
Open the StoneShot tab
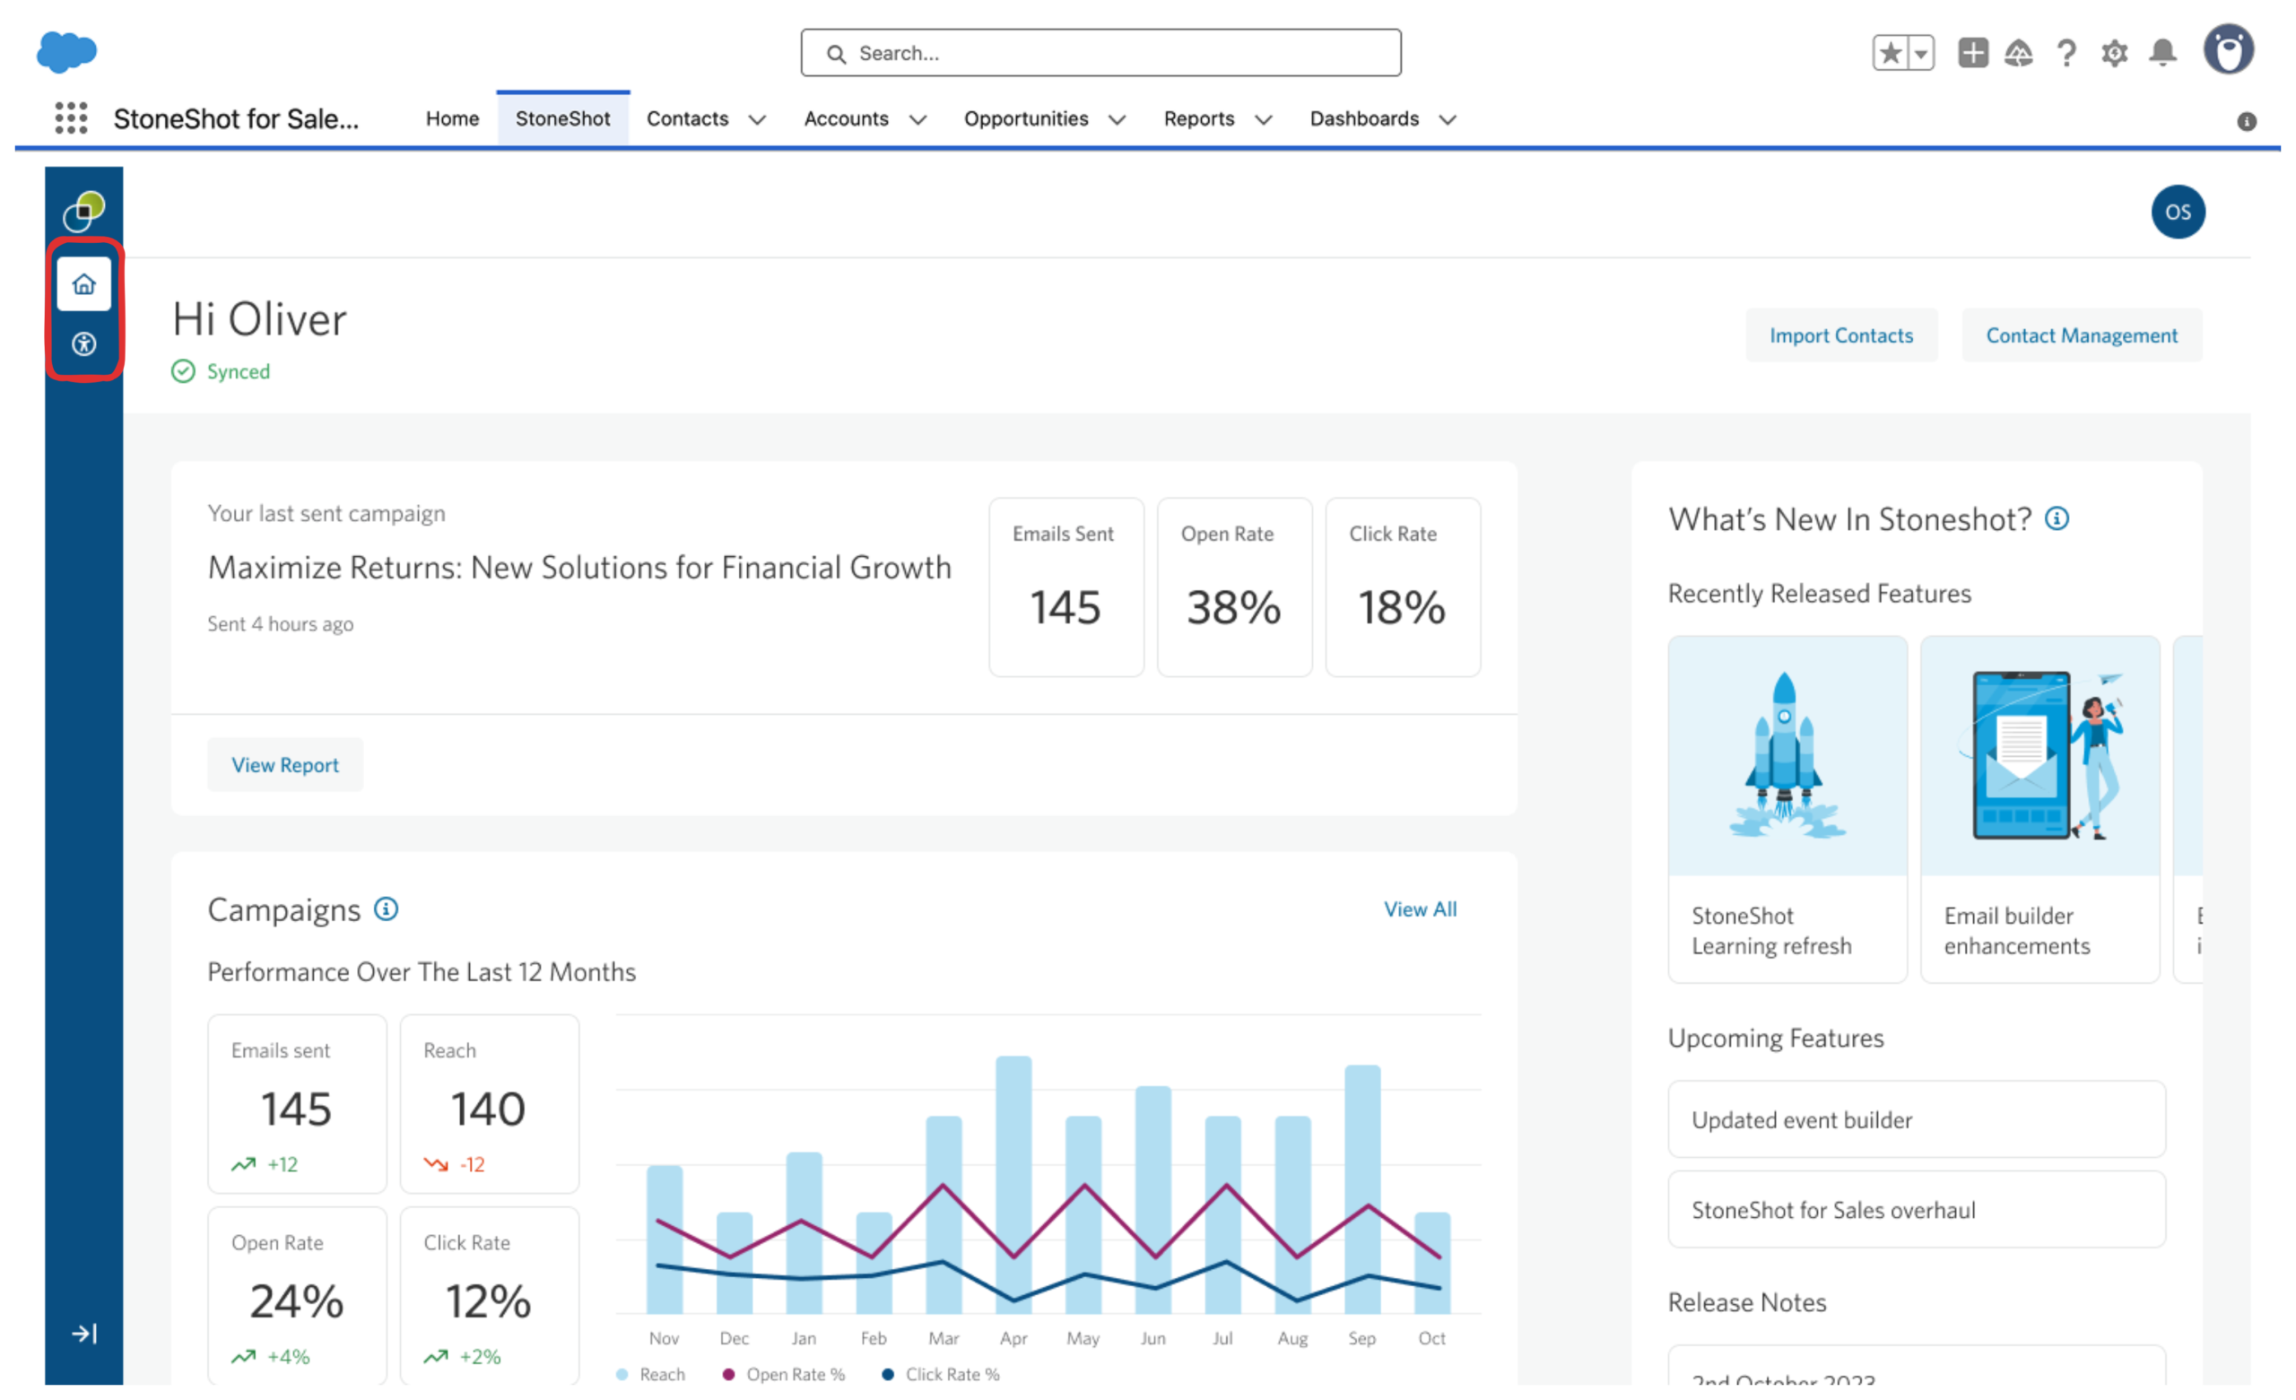tap(563, 118)
